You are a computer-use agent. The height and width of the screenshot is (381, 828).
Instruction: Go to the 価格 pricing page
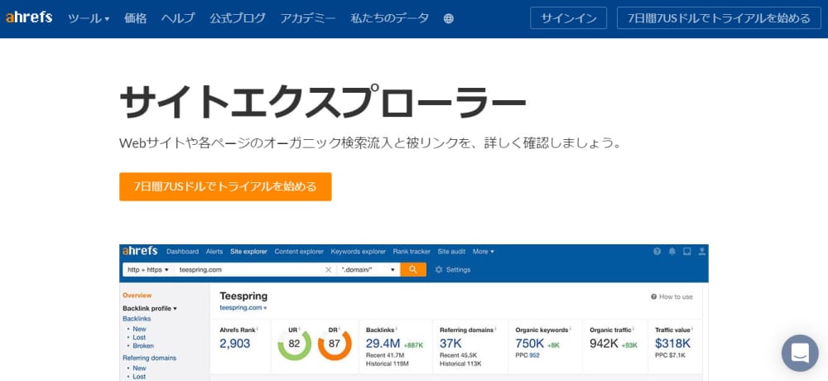[135, 18]
